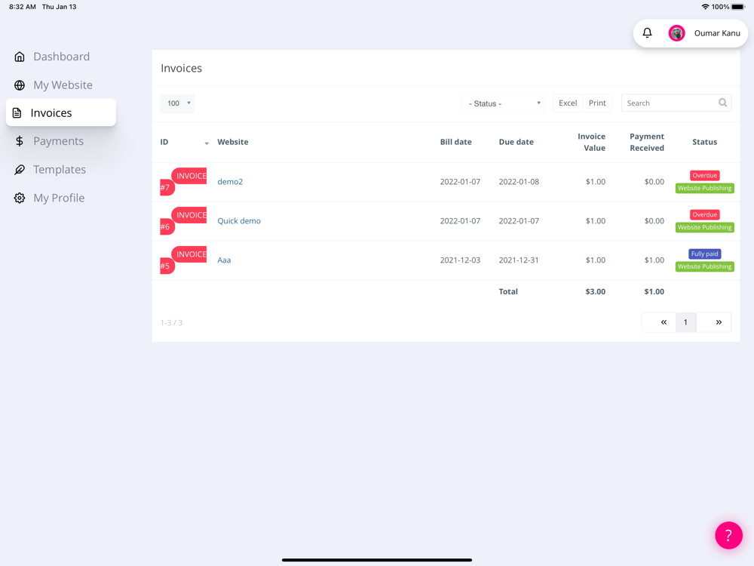This screenshot has height=566, width=754.
Task: Click Oumar Kanu's profile avatar
Action: coord(676,33)
